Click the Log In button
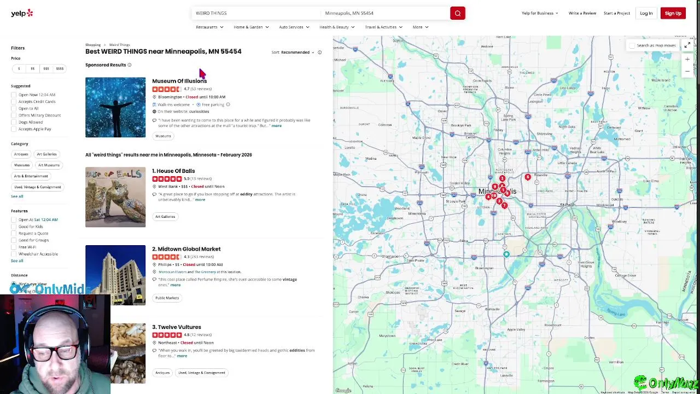 tap(646, 13)
